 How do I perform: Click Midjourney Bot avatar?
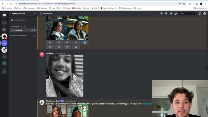pyautogui.click(x=42, y=102)
